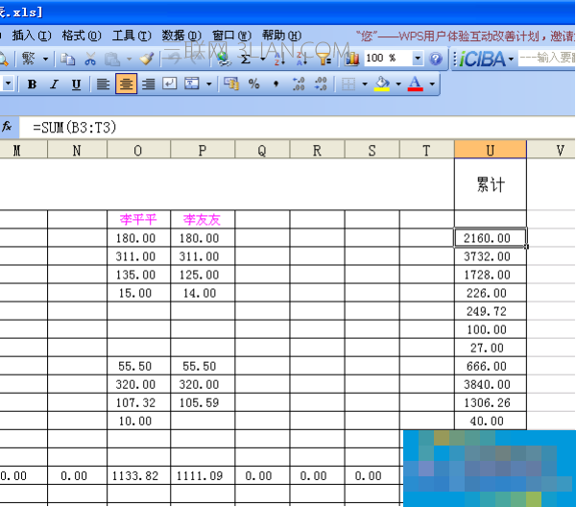Toggle Italic formatting
Image resolution: width=576 pixels, height=507 pixels.
pos(55,84)
